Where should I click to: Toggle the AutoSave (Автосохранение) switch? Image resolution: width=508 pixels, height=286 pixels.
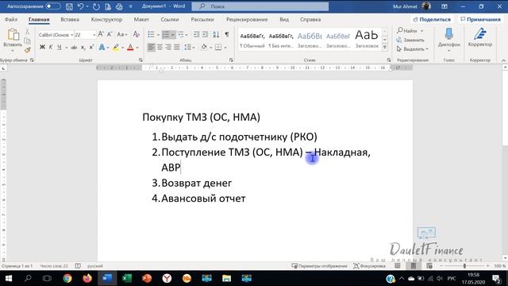click(53, 6)
